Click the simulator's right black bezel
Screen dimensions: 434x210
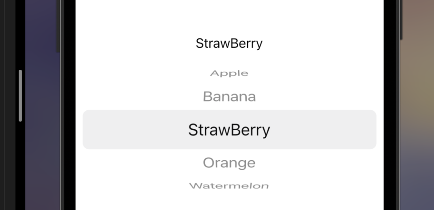(x=389, y=105)
